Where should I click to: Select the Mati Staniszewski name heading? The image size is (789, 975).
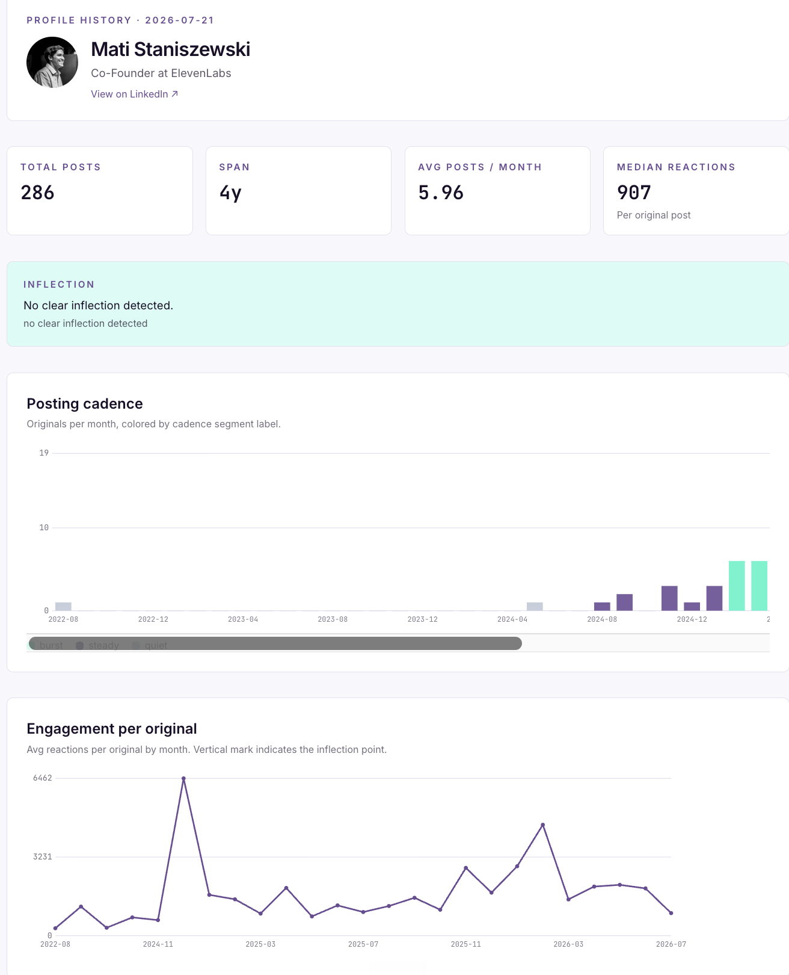click(170, 49)
